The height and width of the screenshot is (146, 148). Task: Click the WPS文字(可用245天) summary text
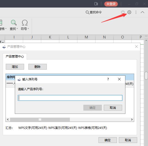tap(33, 128)
